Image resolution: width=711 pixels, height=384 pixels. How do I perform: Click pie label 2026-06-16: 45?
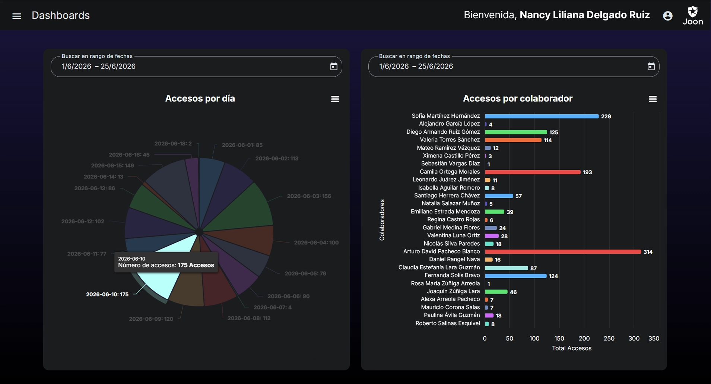pyautogui.click(x=129, y=155)
